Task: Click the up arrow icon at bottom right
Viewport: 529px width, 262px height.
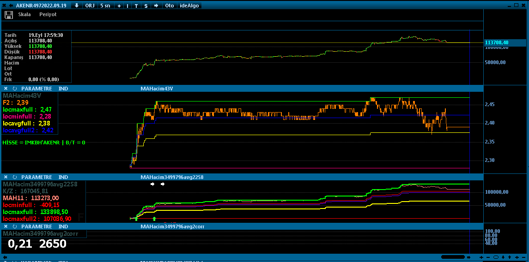Action: coord(503,257)
